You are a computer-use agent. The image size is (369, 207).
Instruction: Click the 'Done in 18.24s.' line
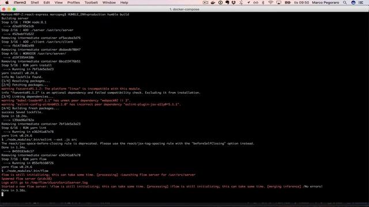click(15, 116)
